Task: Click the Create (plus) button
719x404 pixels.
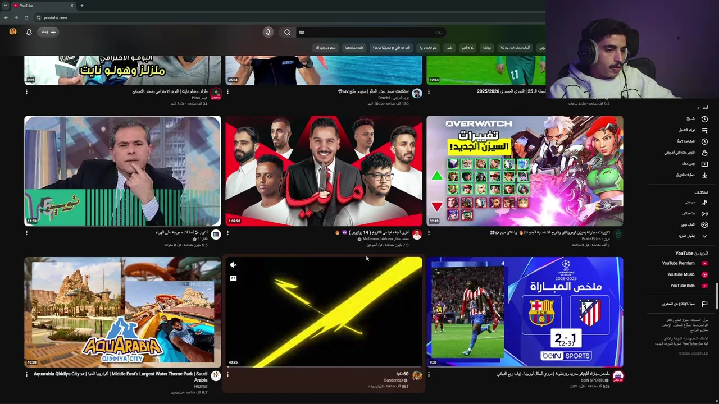Action: pos(49,32)
